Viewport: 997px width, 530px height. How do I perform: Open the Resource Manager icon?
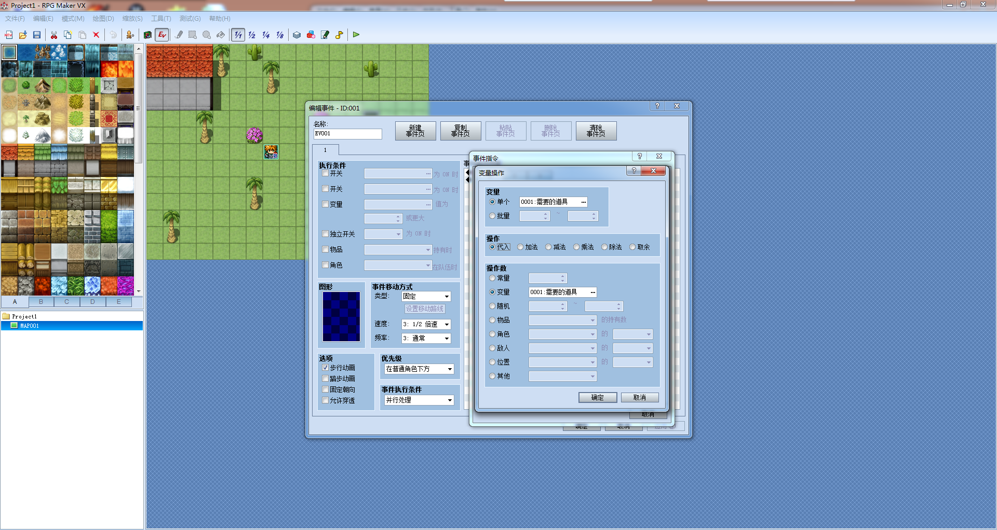pyautogui.click(x=311, y=35)
